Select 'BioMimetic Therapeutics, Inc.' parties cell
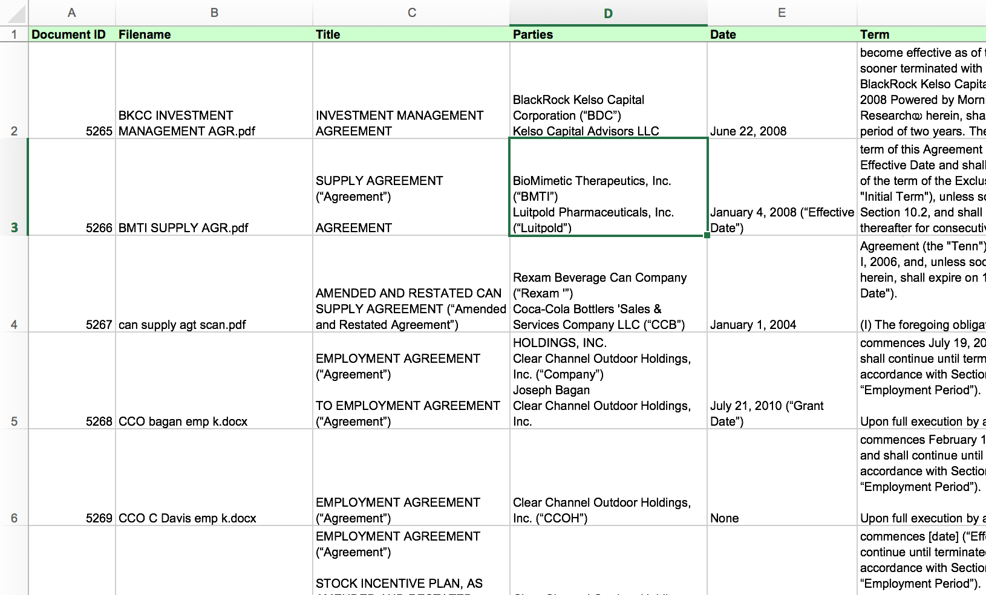 click(x=609, y=187)
